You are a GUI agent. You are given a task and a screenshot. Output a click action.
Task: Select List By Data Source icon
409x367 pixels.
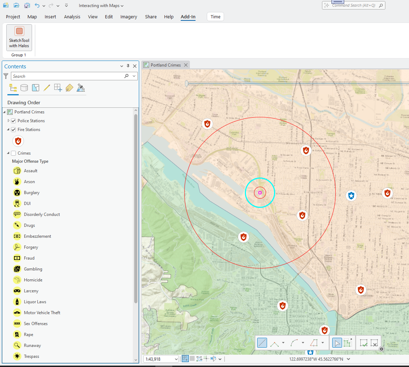[24, 88]
